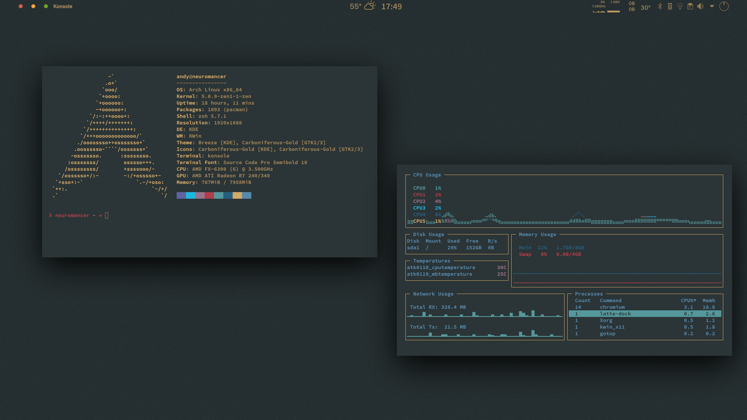Screen dimensions: 747x420
Task: Click the cyan neofetch color block
Action: pyautogui.click(x=191, y=195)
